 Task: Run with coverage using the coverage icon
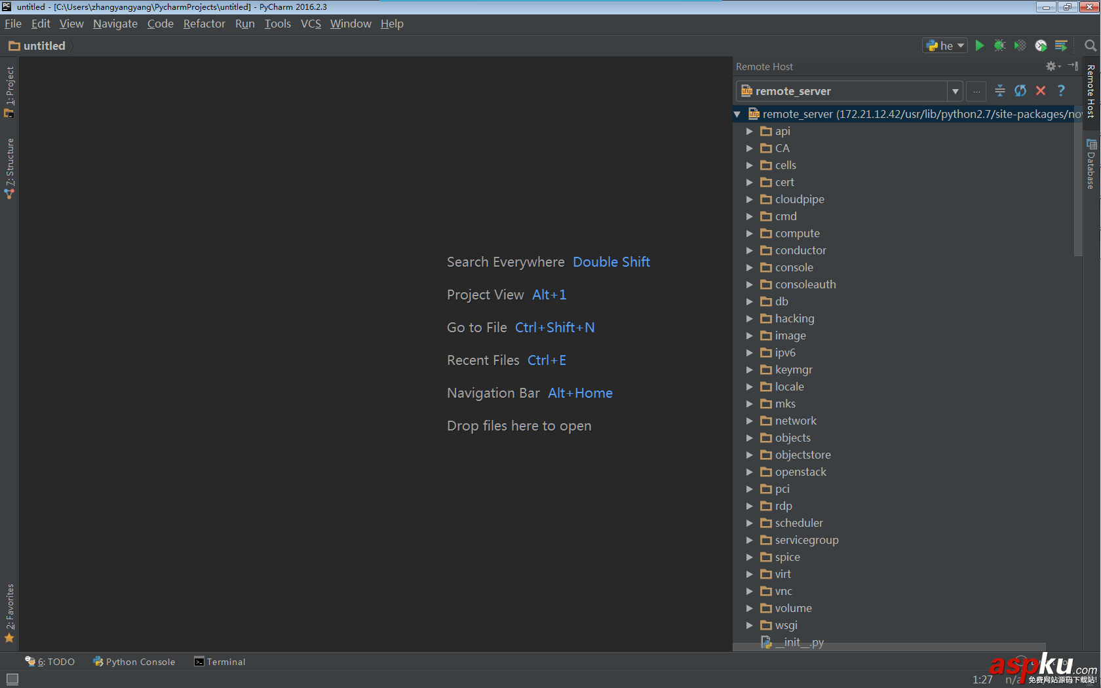[1020, 45]
